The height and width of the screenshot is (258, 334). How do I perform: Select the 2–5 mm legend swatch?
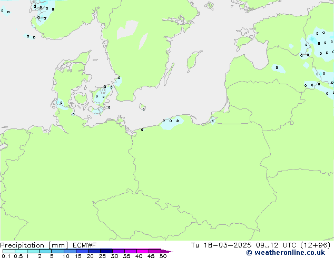[45, 251]
